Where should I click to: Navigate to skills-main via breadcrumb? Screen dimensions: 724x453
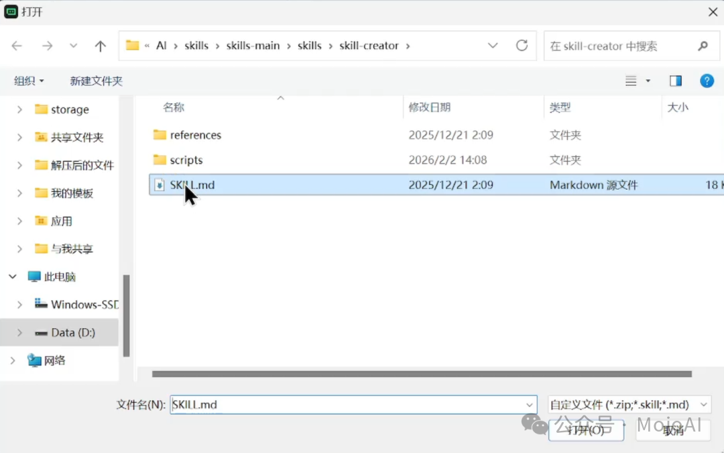coord(253,46)
